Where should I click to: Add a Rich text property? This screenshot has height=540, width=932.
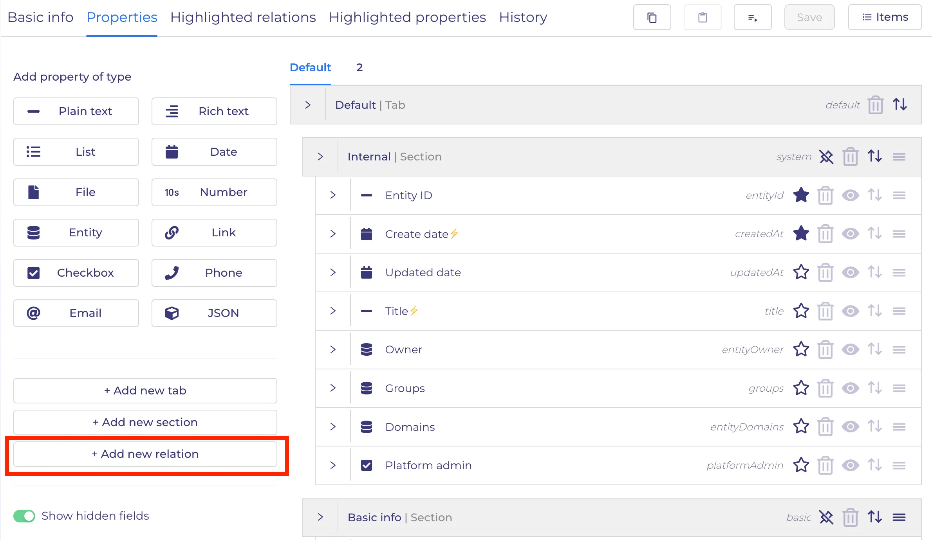[214, 111]
